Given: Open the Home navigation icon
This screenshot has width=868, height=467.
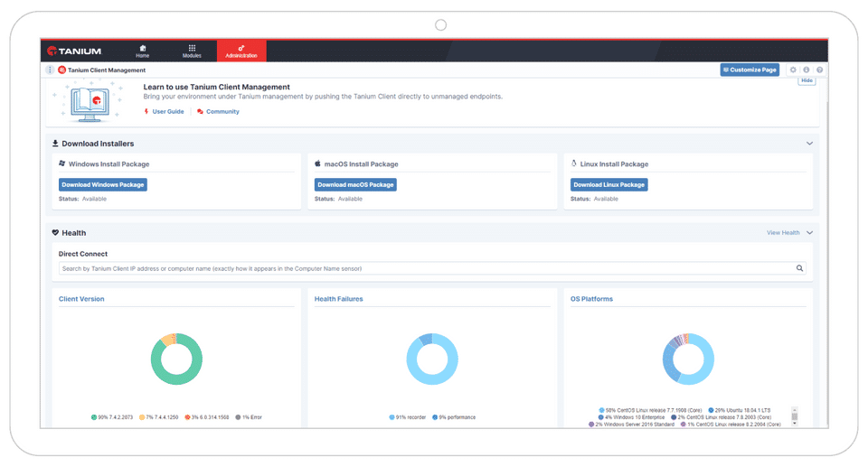Looking at the screenshot, I should (x=143, y=51).
